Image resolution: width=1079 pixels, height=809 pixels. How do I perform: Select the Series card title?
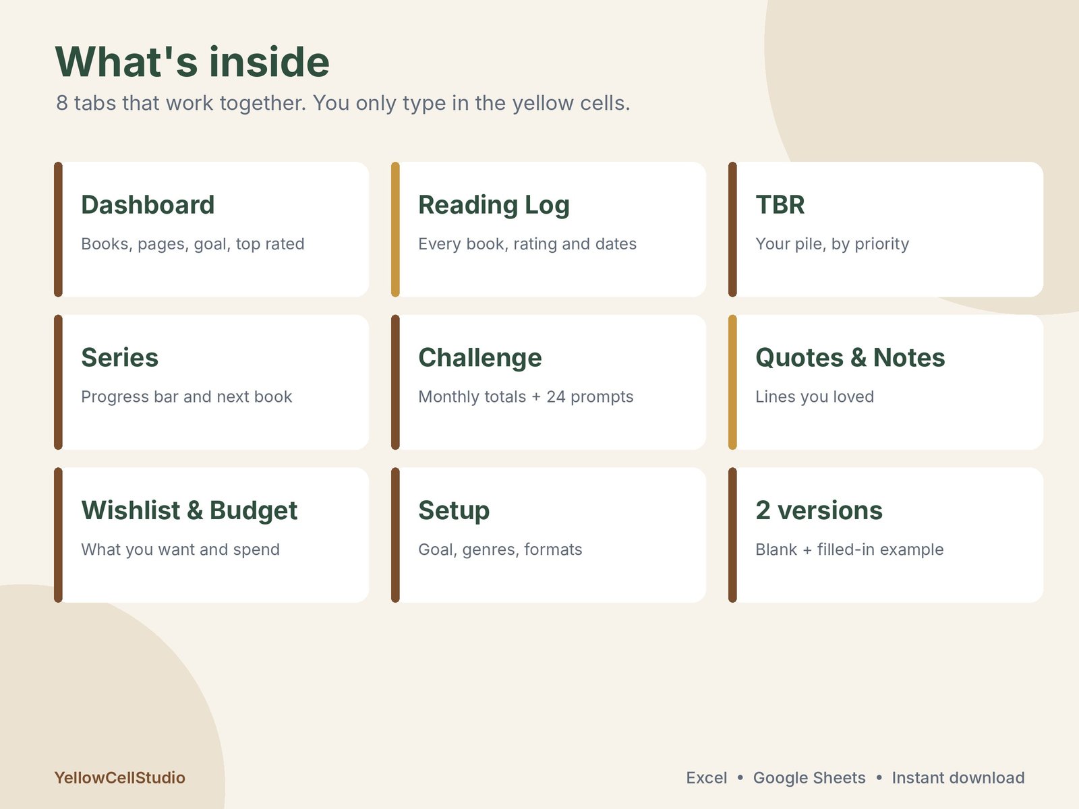[120, 358]
